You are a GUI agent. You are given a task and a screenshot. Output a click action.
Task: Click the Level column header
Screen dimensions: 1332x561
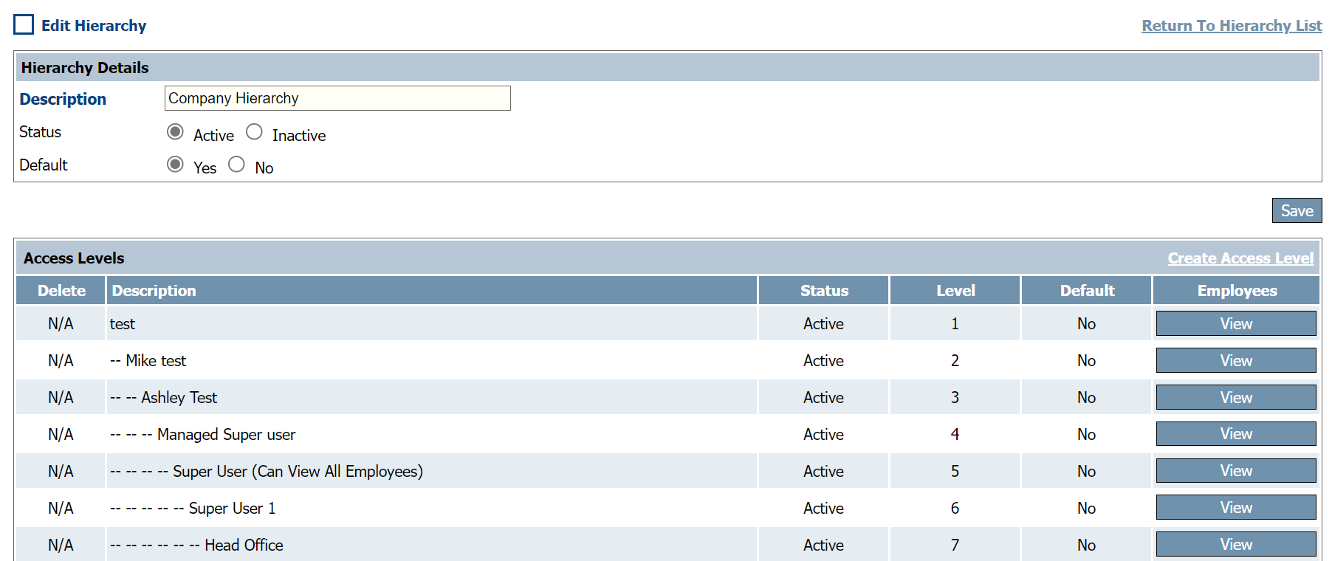point(955,290)
